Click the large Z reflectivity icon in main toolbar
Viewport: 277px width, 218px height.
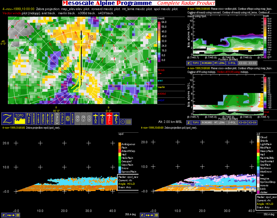(7, 119)
